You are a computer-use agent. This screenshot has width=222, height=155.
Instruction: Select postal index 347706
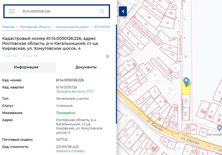tap(62, 140)
